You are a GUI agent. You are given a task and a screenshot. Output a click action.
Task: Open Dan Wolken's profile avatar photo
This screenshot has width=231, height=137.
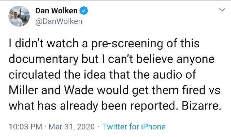19,16
